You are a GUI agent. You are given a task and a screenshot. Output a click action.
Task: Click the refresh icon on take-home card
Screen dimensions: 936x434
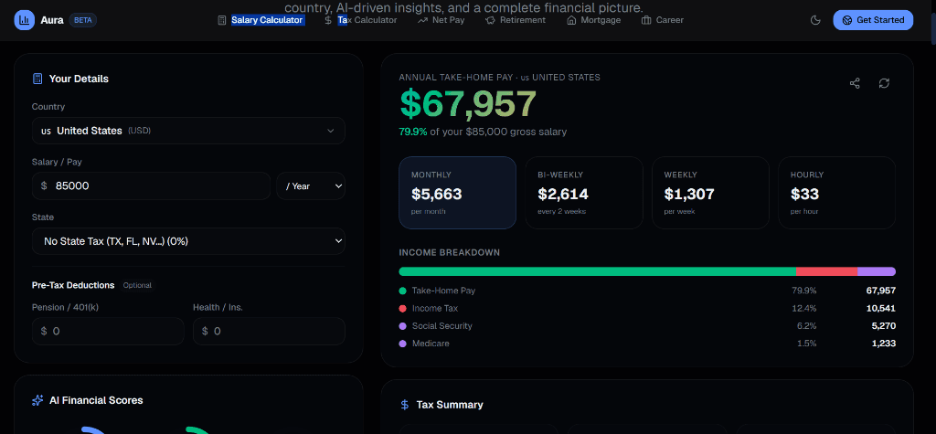point(884,83)
